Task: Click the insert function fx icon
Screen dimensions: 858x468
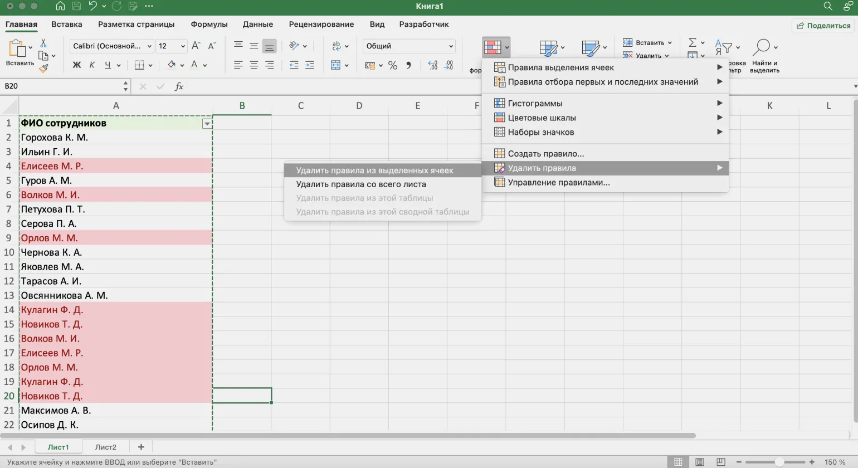Action: pos(179,86)
